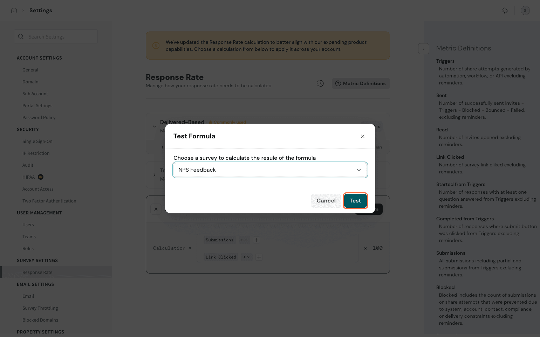540x337 pixels.
Task: Open the operator dropdown beside Submissions
Action: [x=244, y=240]
